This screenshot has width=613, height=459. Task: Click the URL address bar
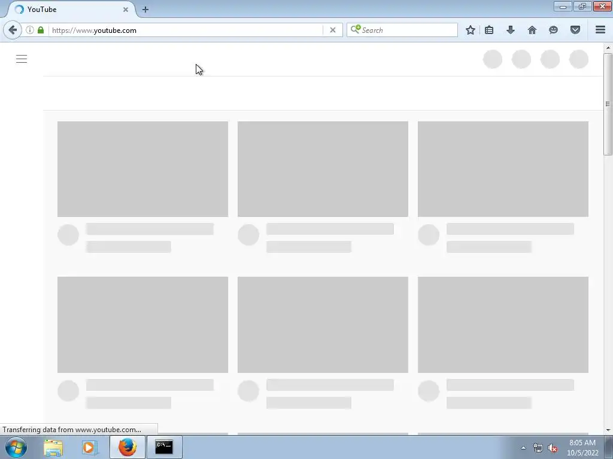click(187, 30)
